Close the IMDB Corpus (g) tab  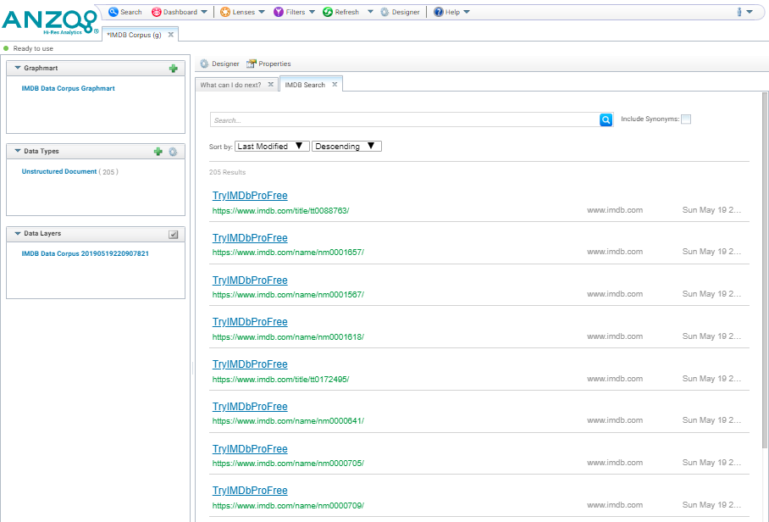click(x=171, y=35)
